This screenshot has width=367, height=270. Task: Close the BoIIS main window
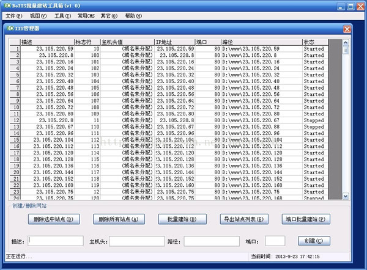point(360,6)
